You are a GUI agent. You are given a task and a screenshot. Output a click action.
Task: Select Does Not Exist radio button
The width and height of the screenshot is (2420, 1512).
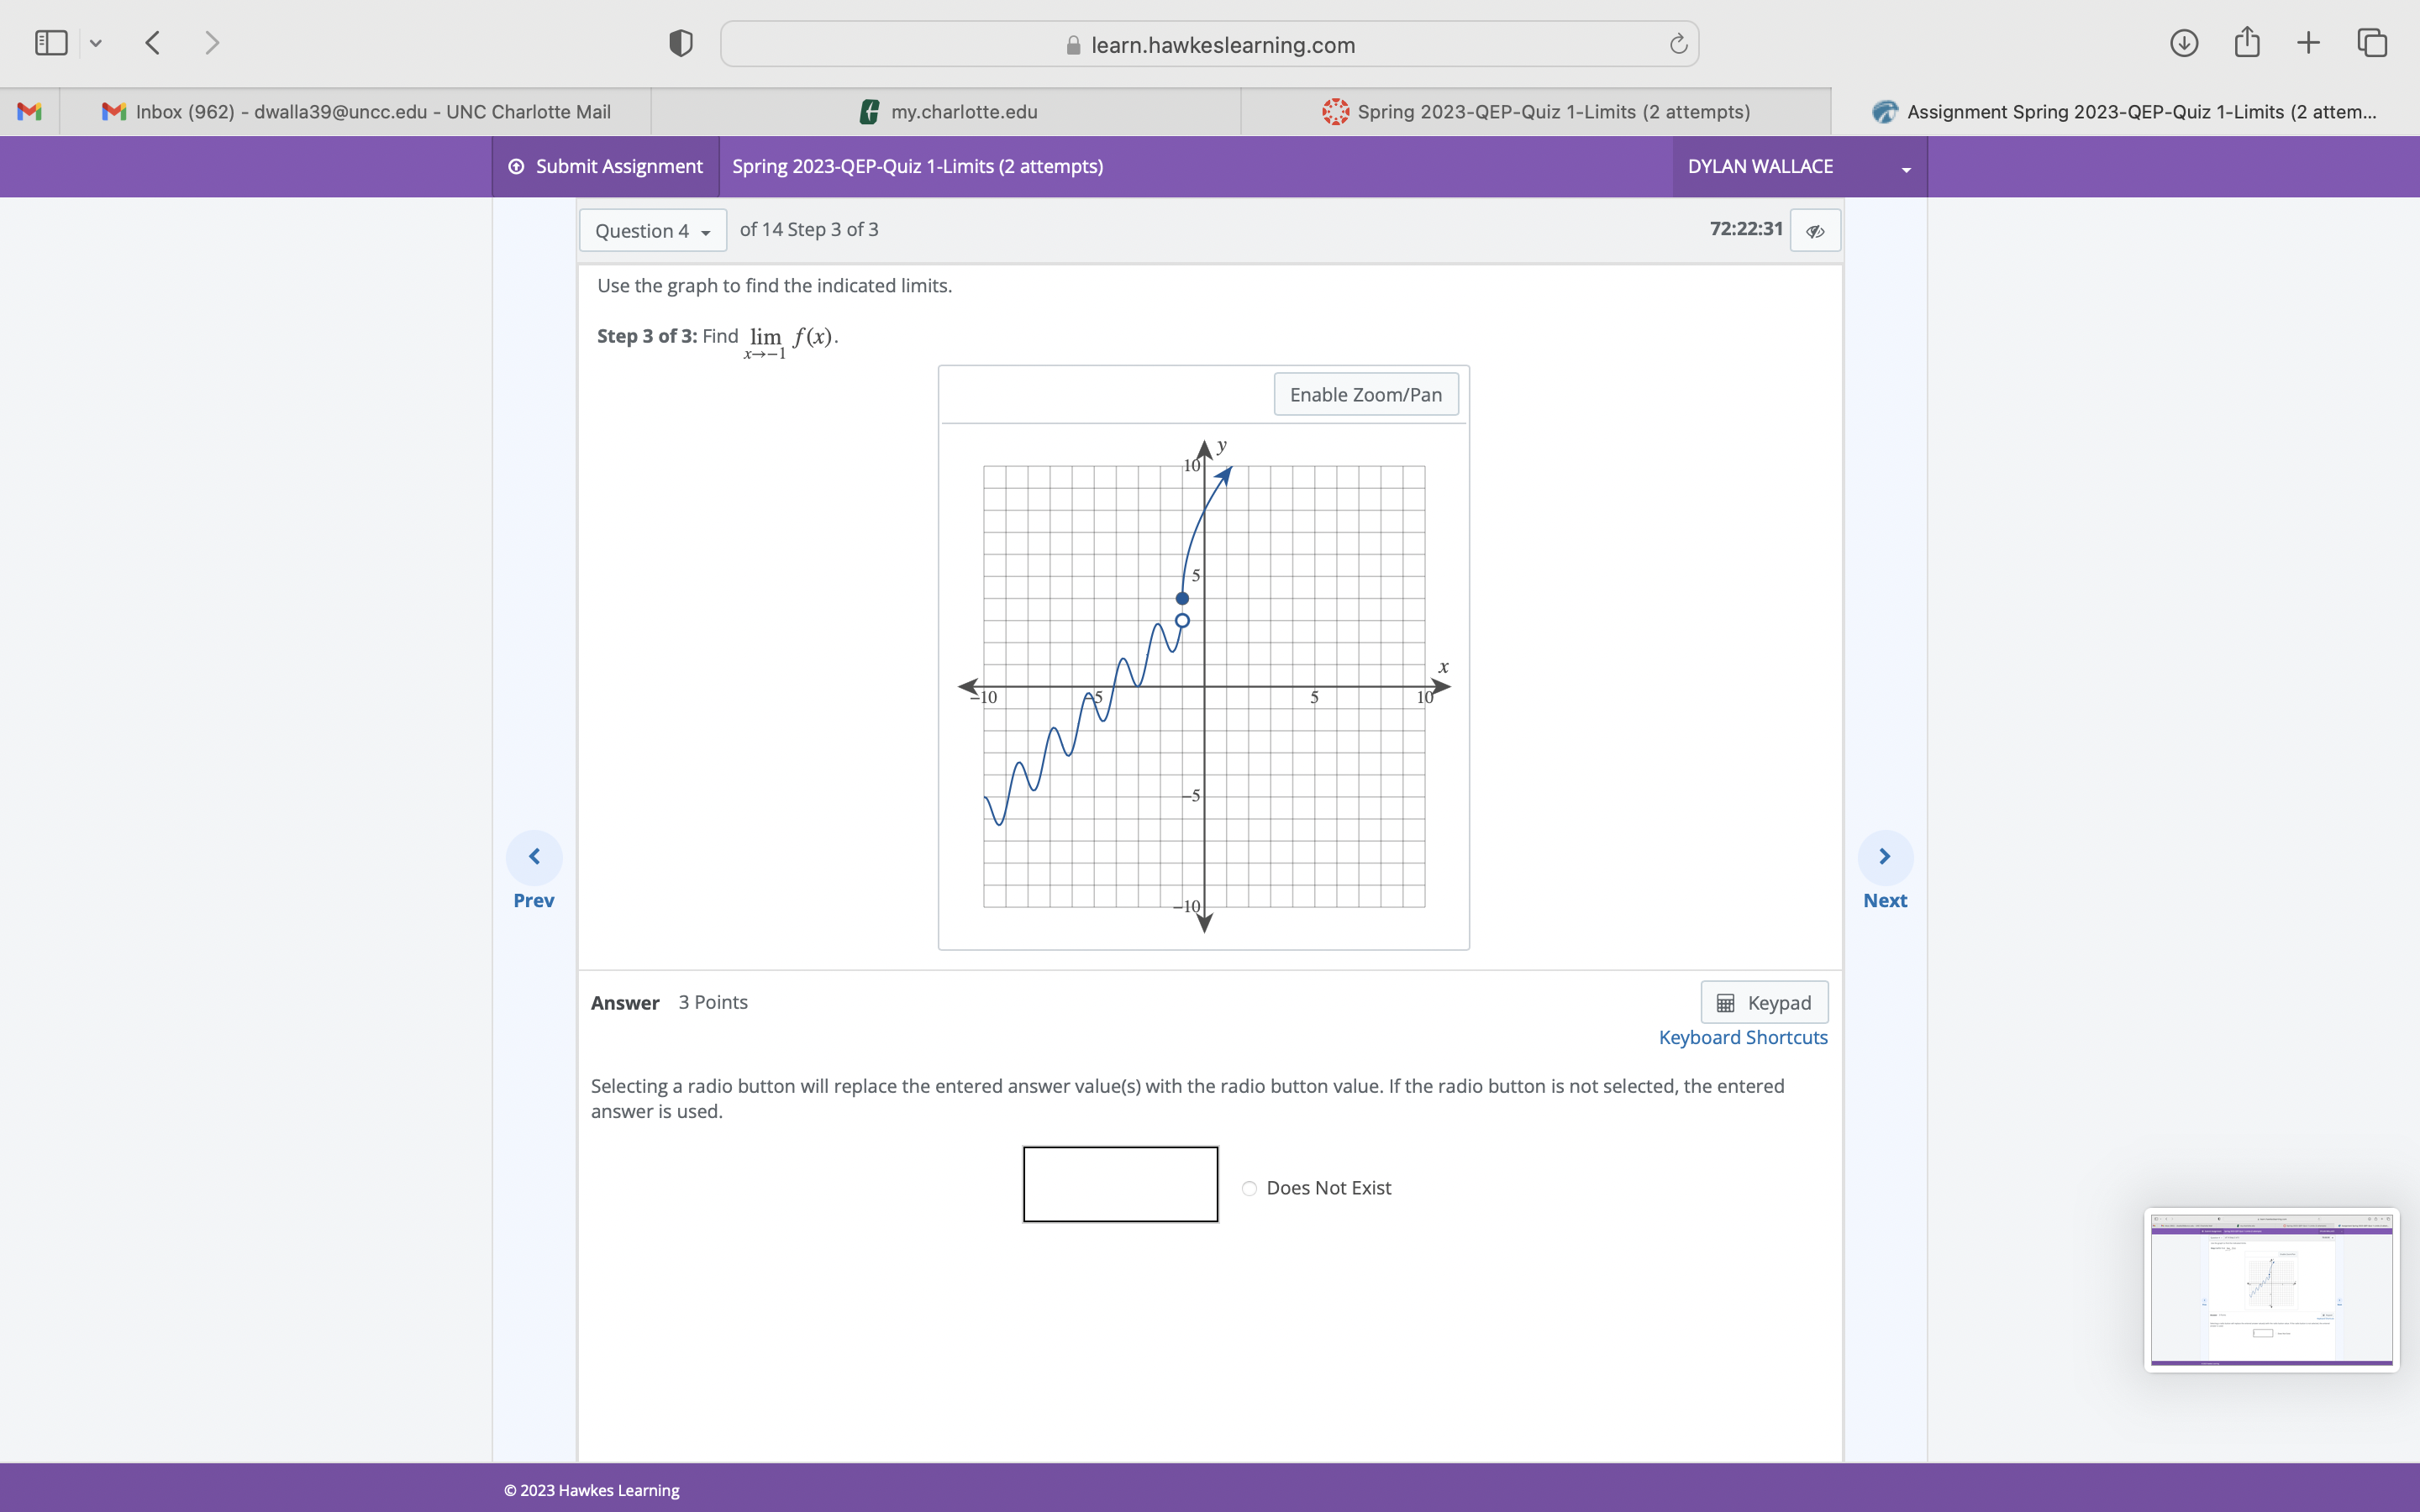[x=1249, y=1188]
